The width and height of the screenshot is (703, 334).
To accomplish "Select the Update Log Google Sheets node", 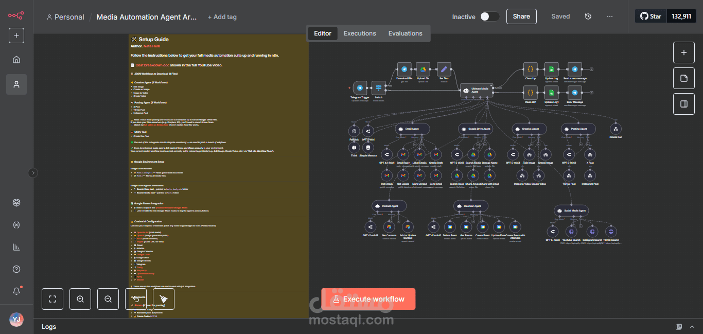I will click(x=552, y=69).
